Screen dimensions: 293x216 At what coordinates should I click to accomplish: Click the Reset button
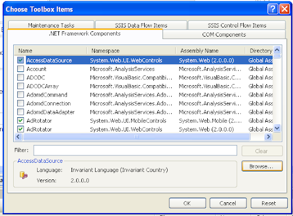pyautogui.click(x=269, y=203)
